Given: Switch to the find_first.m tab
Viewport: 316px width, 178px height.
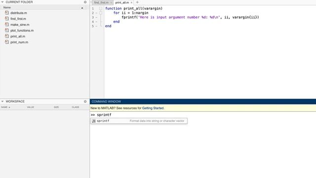Looking at the screenshot, I should pyautogui.click(x=101, y=2).
